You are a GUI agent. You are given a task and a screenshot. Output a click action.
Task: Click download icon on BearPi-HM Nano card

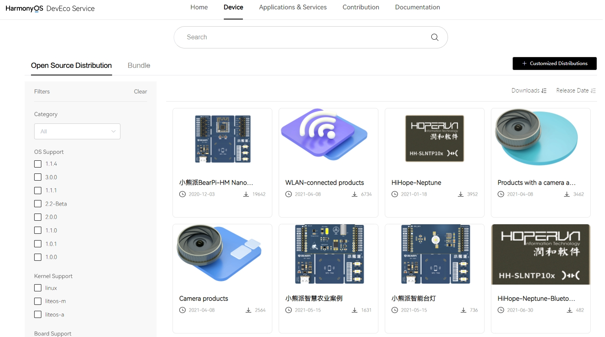click(x=246, y=194)
